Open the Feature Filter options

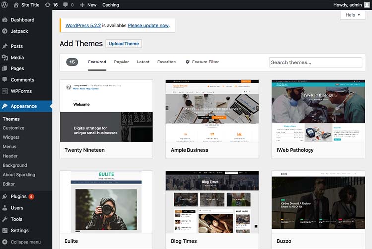click(x=202, y=62)
